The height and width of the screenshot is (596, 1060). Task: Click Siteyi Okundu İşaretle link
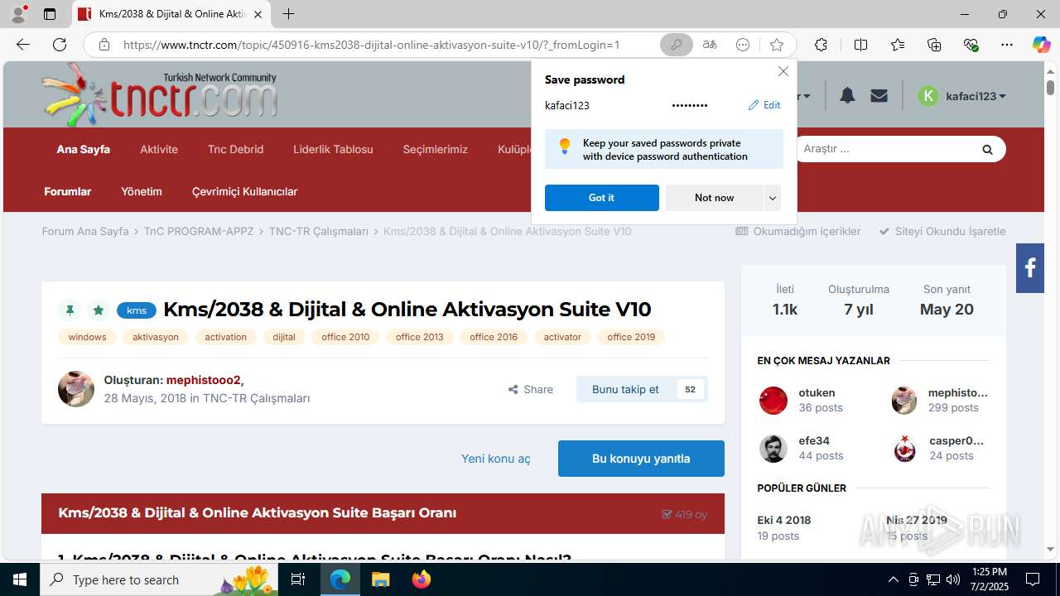point(942,231)
